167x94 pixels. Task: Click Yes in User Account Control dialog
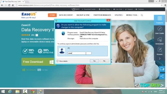click(x=94, y=61)
